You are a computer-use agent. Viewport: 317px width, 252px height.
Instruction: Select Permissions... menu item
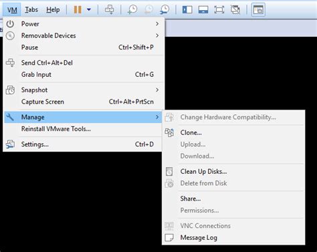coord(233,211)
